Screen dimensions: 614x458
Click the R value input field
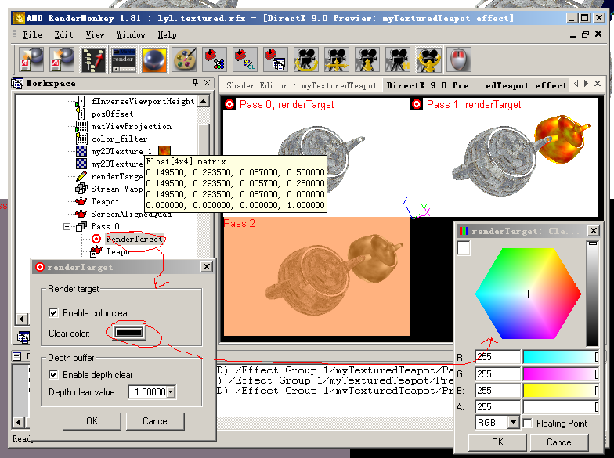click(498, 357)
